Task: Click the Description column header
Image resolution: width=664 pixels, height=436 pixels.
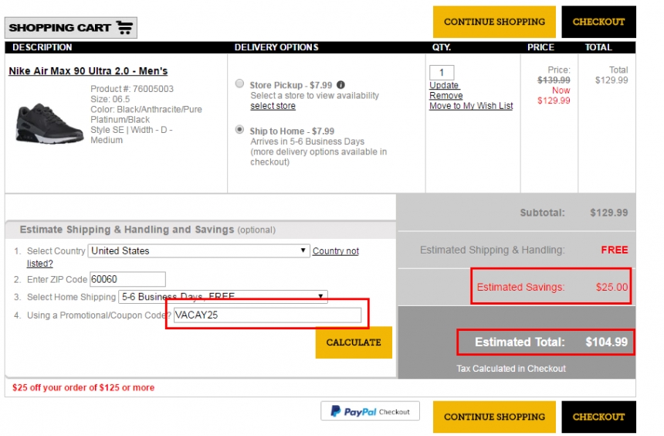Action: (x=42, y=47)
